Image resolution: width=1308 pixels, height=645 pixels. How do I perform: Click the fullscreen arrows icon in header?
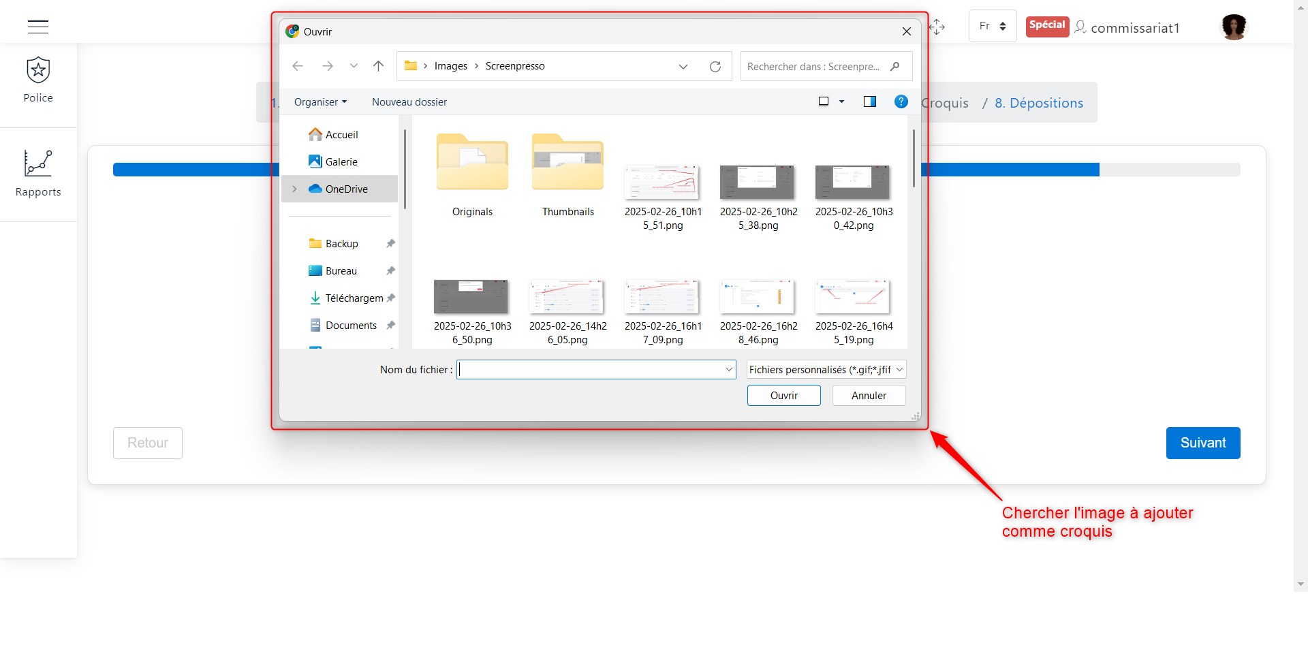pyautogui.click(x=937, y=27)
